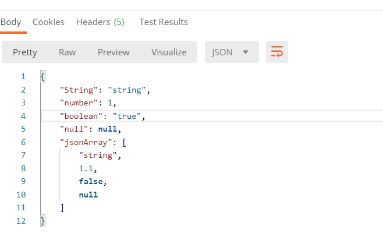Click the "jsonArray" key text
This screenshot has height=247, width=383.
click(86, 142)
